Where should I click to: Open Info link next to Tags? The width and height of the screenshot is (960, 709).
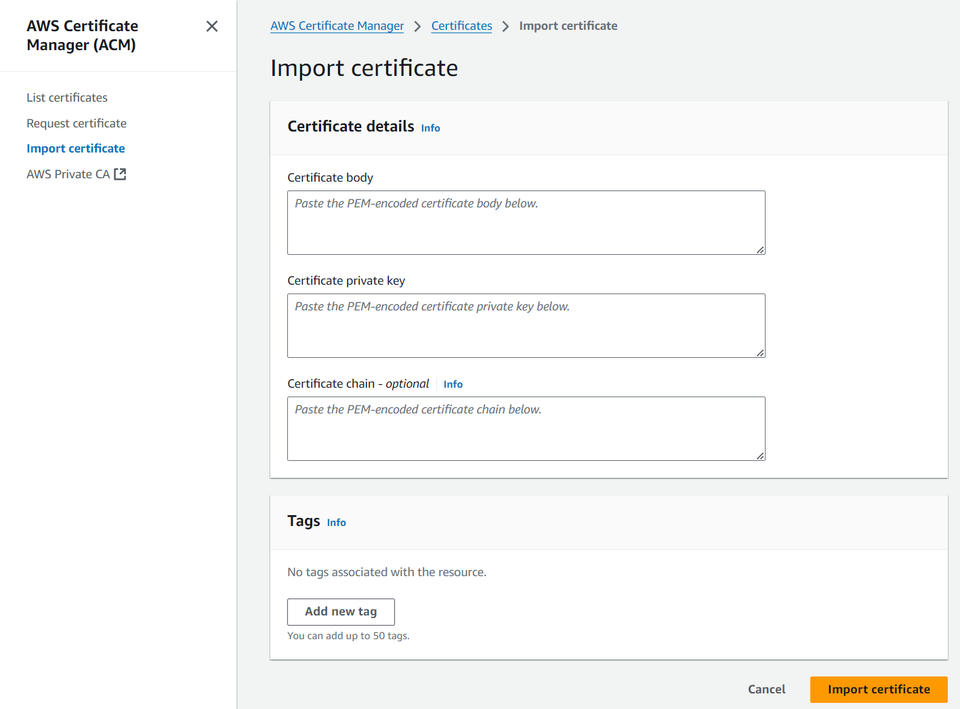pos(336,523)
